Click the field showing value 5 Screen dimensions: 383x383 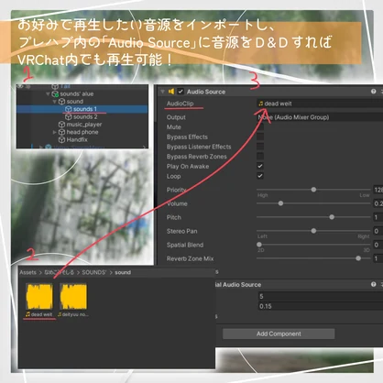[x=321, y=296]
